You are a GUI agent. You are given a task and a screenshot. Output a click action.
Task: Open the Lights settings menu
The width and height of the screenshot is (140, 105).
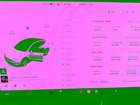[67, 20]
